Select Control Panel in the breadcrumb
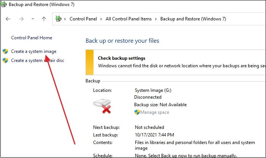The width and height of the screenshot is (266, 158). coord(82,19)
